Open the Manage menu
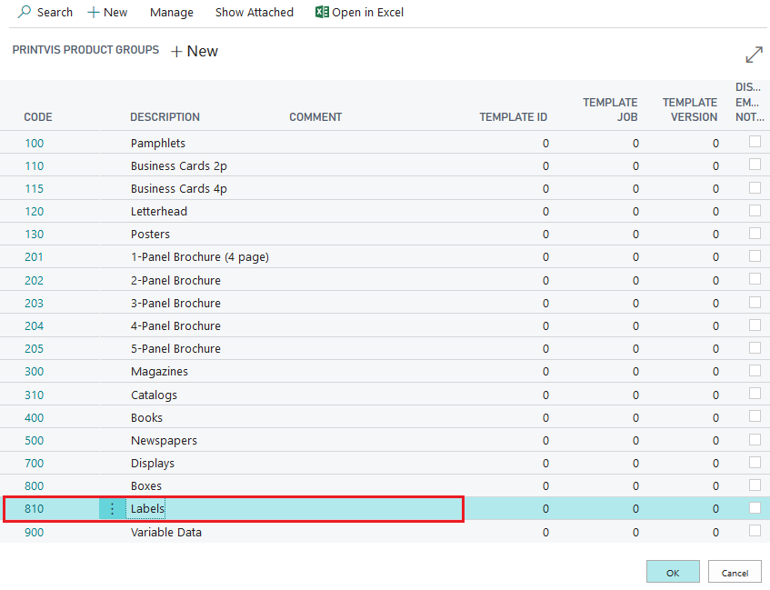770x590 pixels. coord(171,13)
